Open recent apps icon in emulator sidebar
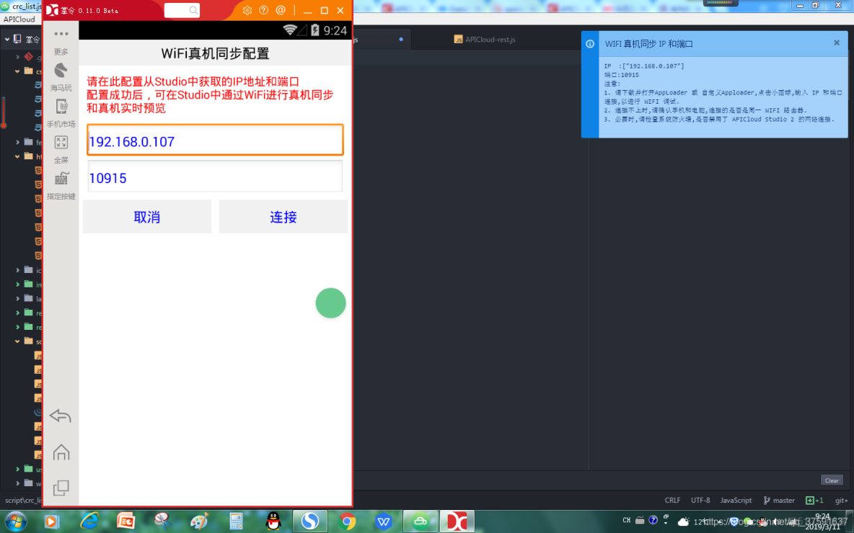 (61, 488)
